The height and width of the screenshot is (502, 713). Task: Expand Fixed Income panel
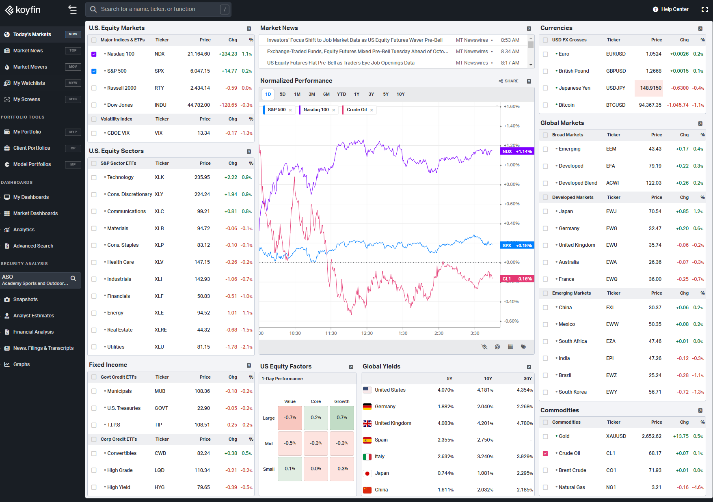(x=249, y=365)
